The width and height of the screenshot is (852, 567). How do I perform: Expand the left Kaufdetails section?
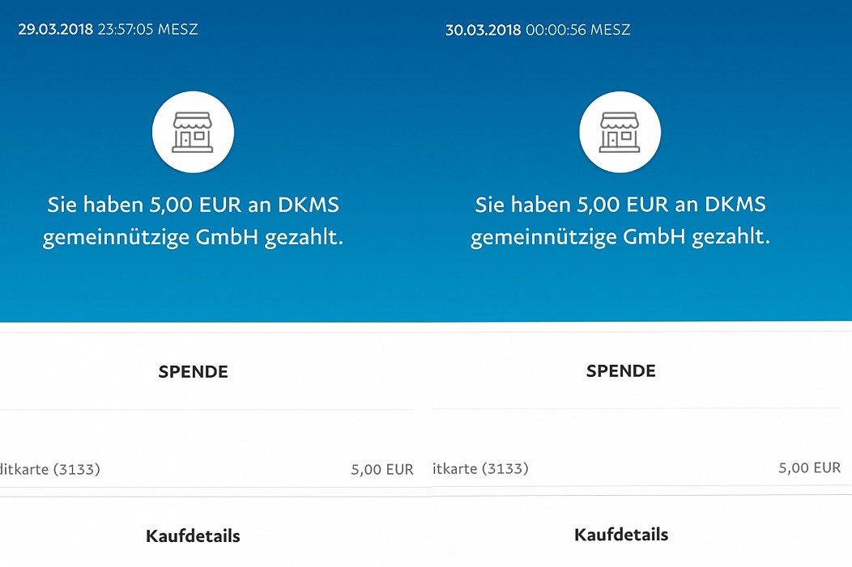(x=193, y=536)
